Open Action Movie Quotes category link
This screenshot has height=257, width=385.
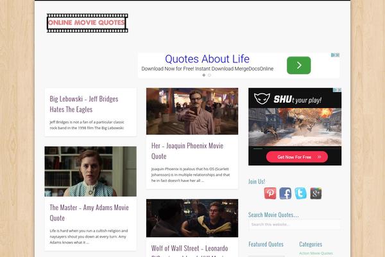tap(316, 253)
